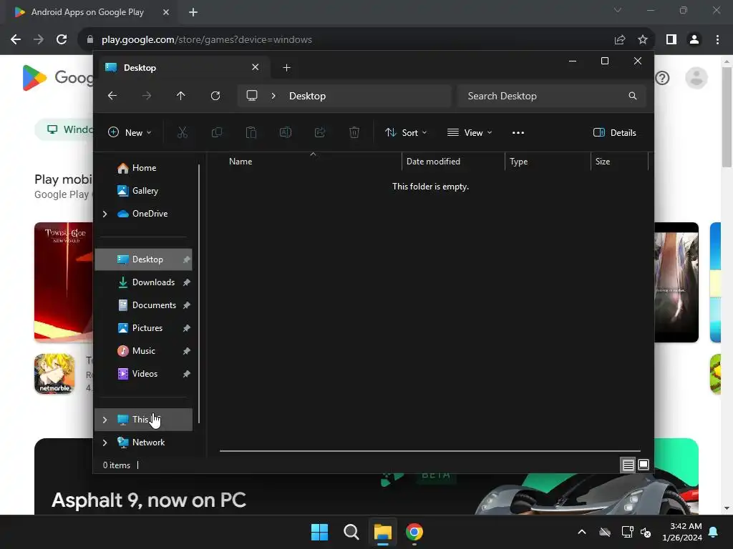This screenshot has height=549, width=733.
Task: Click the share page icon in Chrome address bar
Action: (x=620, y=40)
